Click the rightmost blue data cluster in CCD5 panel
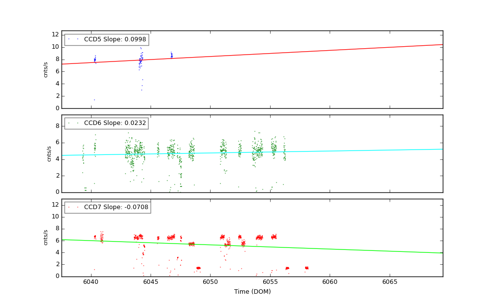 [x=171, y=55]
